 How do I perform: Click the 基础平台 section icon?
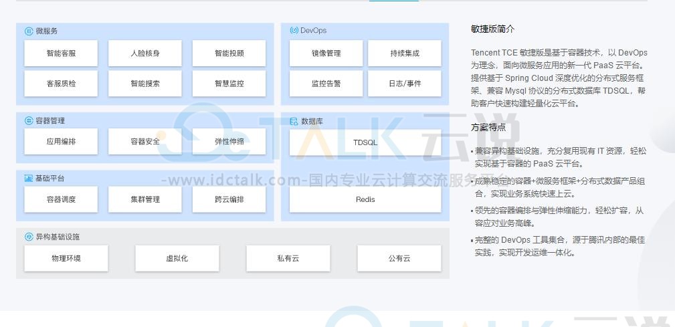click(29, 178)
